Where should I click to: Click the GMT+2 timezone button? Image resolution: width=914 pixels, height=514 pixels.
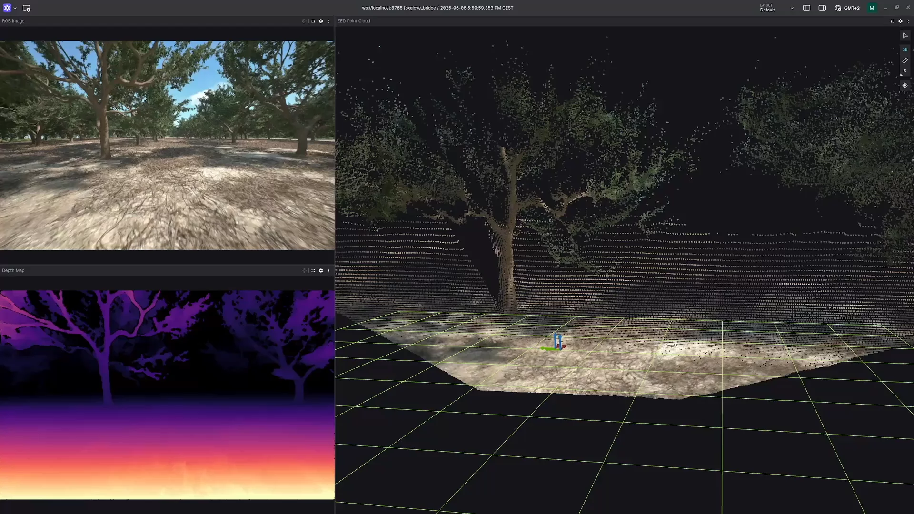coord(847,8)
